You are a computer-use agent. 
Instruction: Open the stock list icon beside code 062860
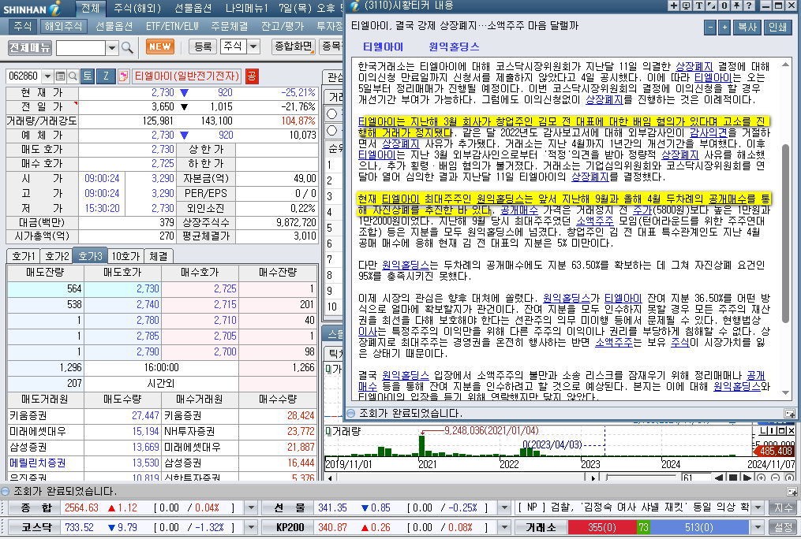click(60, 76)
